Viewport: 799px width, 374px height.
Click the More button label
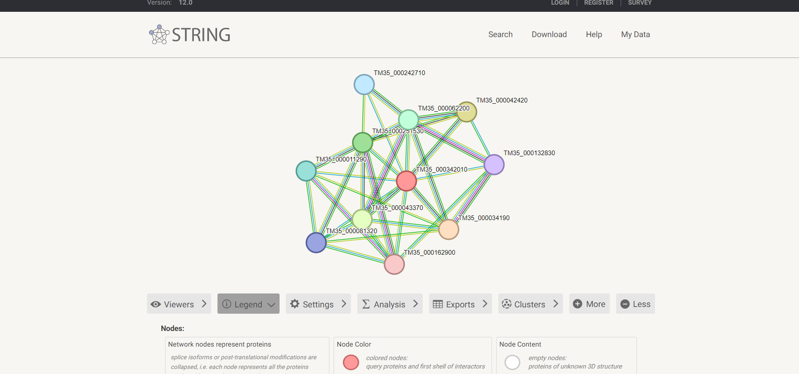point(595,304)
